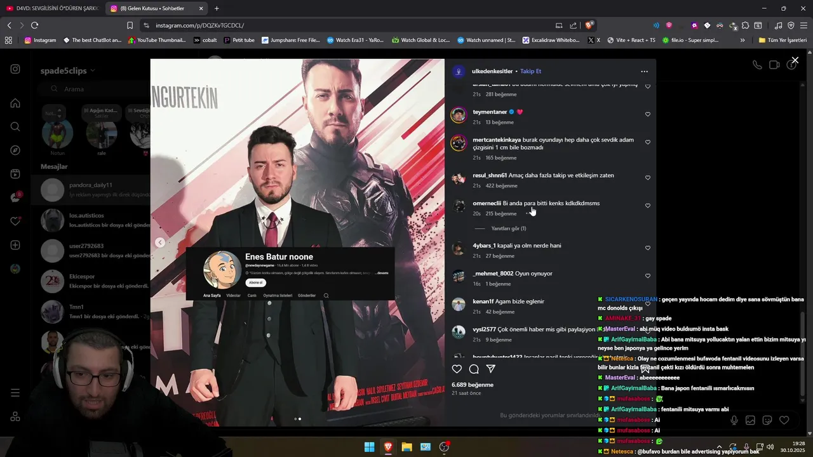Go back in browser
The image size is (813, 457).
9,25
